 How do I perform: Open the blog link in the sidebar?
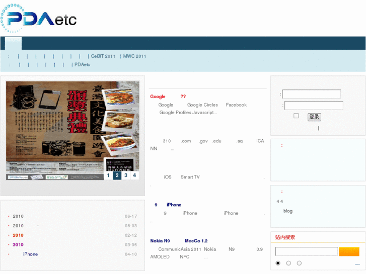coord(288,211)
